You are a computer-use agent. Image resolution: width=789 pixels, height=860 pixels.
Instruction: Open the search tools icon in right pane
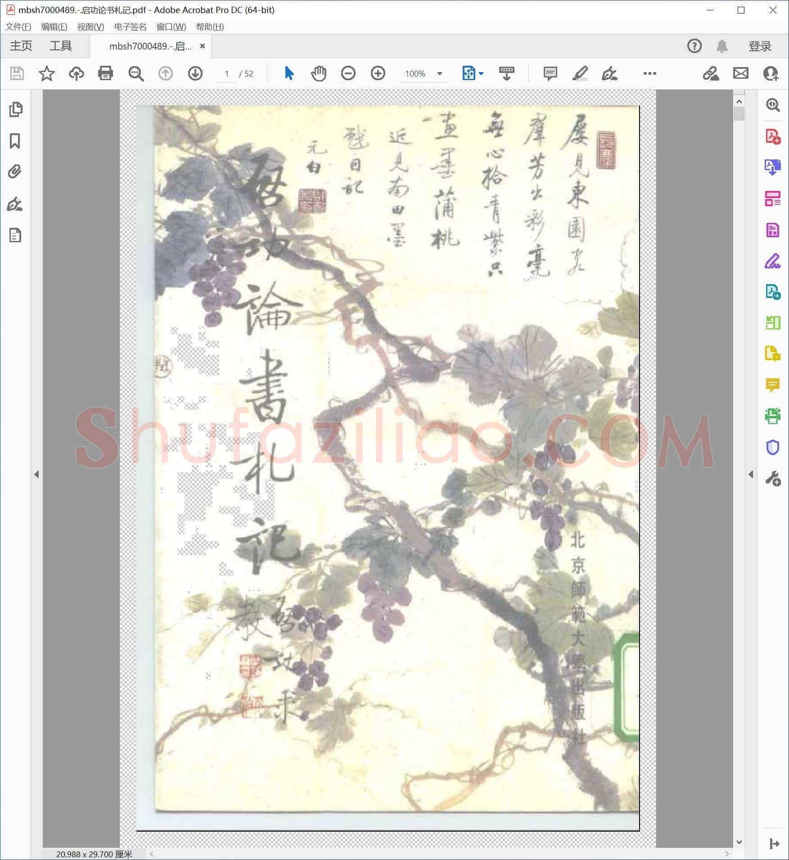click(x=773, y=105)
